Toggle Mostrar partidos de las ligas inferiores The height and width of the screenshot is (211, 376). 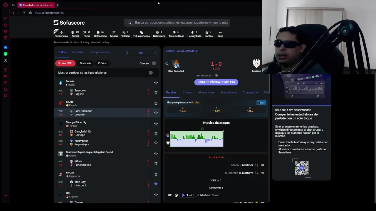(151, 73)
